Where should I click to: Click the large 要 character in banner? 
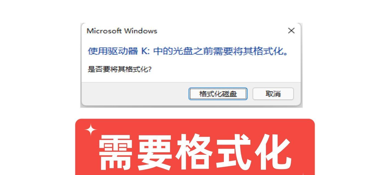155,151
